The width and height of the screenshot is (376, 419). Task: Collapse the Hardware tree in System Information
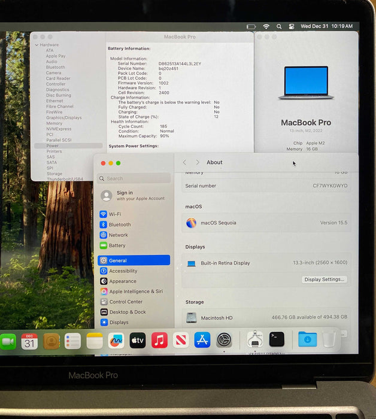point(37,45)
